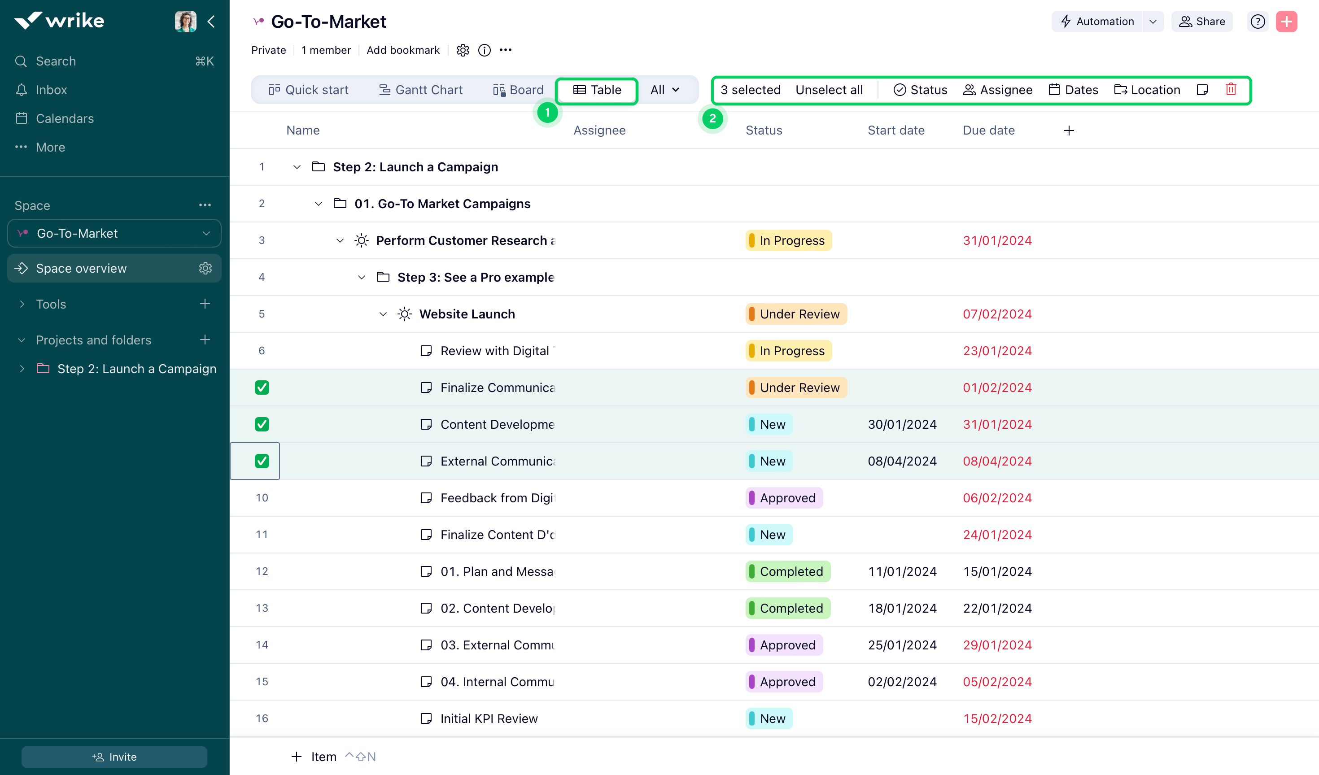Click the pink plus create button

(1286, 22)
